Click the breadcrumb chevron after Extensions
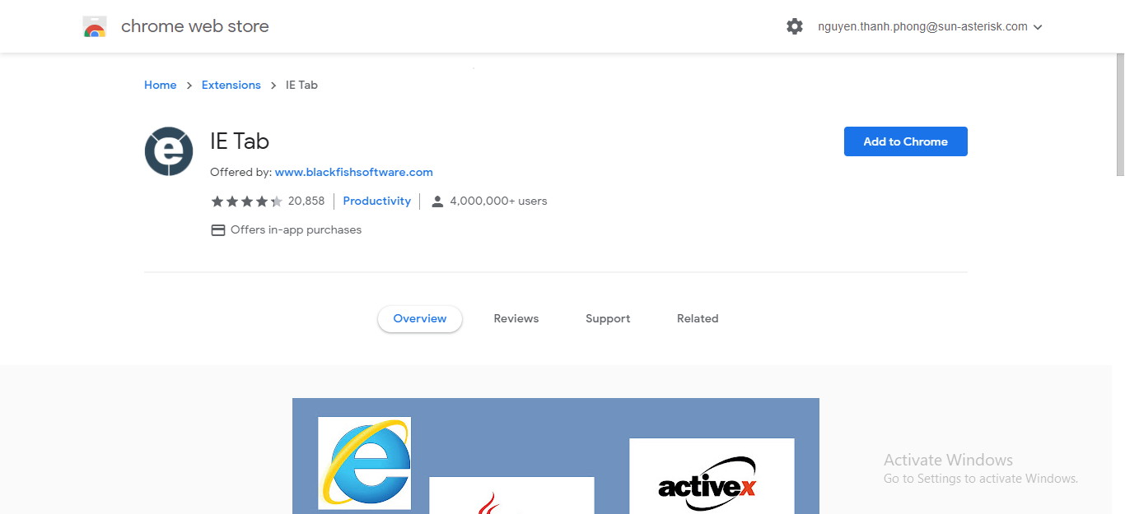 [273, 86]
